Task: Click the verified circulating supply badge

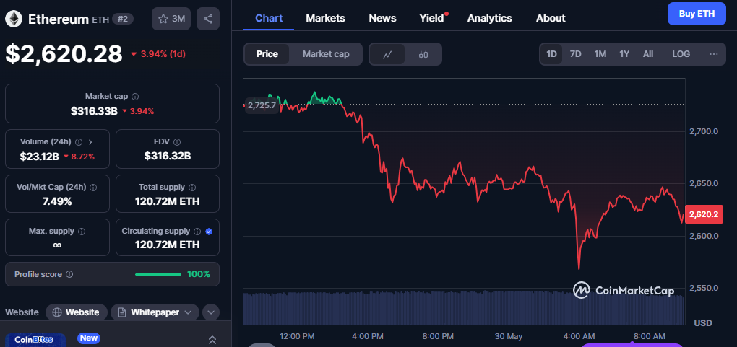Action: (x=209, y=232)
